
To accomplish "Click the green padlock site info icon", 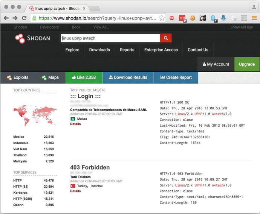I will tap(34, 18).
